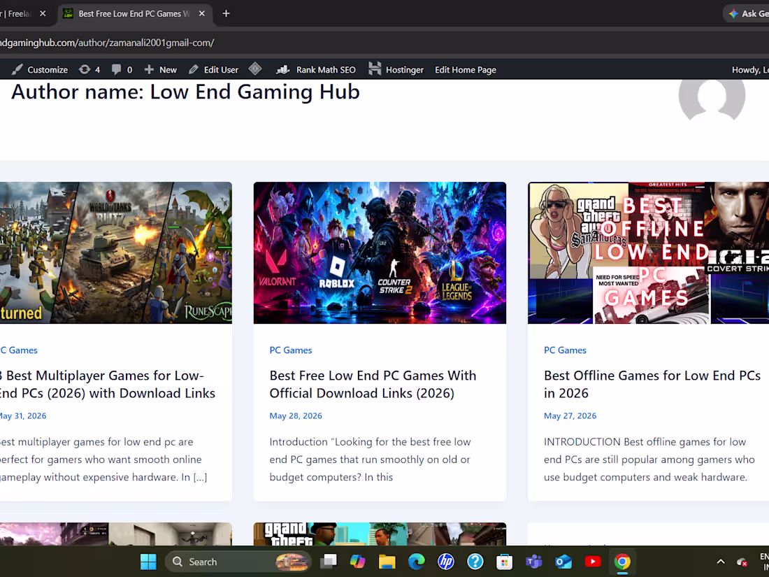The width and height of the screenshot is (769, 577).
Task: Switch to the Best Free Low End PC Games tab
Action: pyautogui.click(x=134, y=14)
